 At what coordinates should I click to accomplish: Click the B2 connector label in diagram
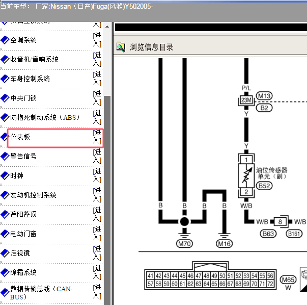264,108
